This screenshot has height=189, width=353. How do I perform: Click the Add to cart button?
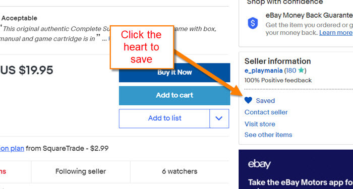point(174,95)
